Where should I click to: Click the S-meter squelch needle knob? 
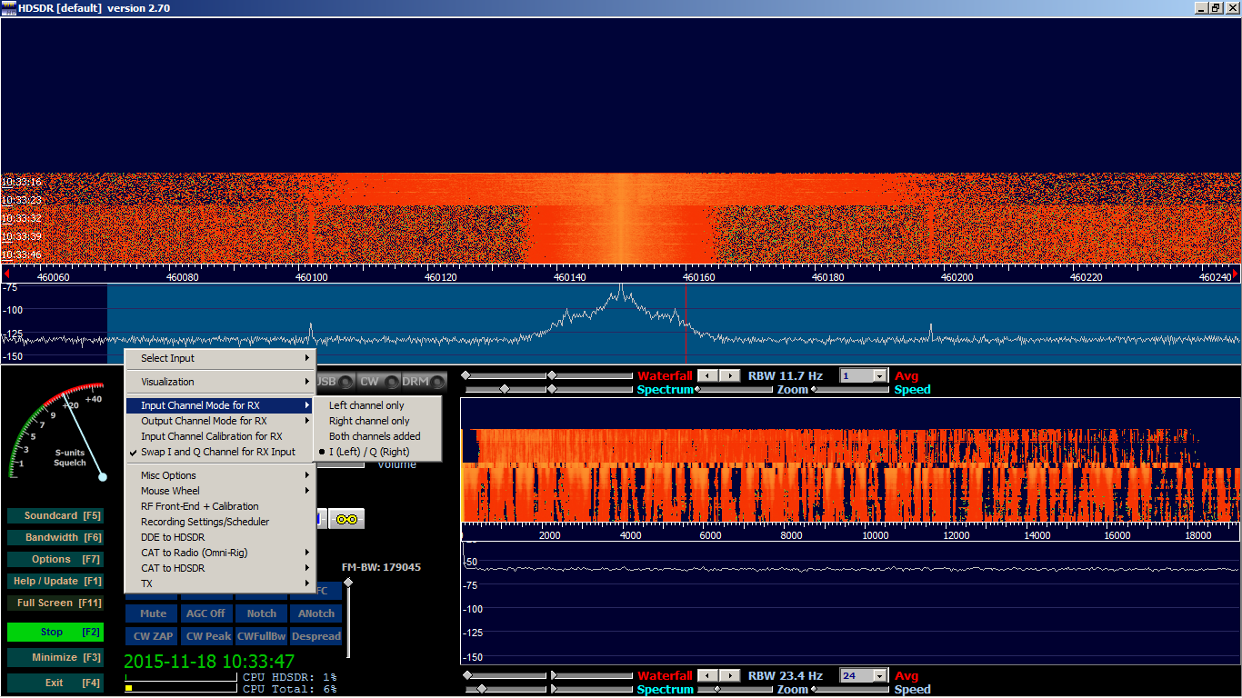(102, 476)
